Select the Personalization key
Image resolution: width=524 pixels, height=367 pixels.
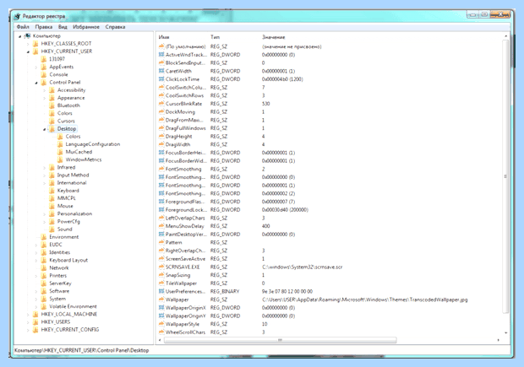click(x=74, y=213)
